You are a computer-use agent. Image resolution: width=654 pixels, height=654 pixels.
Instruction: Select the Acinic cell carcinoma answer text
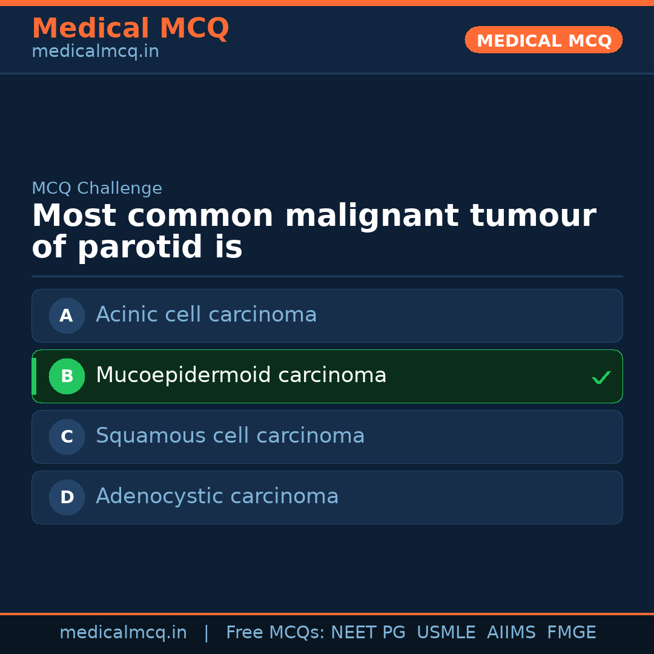click(206, 315)
